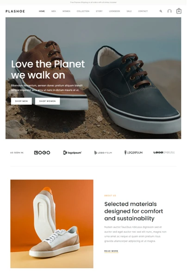Viewport: 187px width, 278px height.
Task: Click the LOGOIPSUM logo with feather mark
Action: pyautogui.click(x=133, y=152)
